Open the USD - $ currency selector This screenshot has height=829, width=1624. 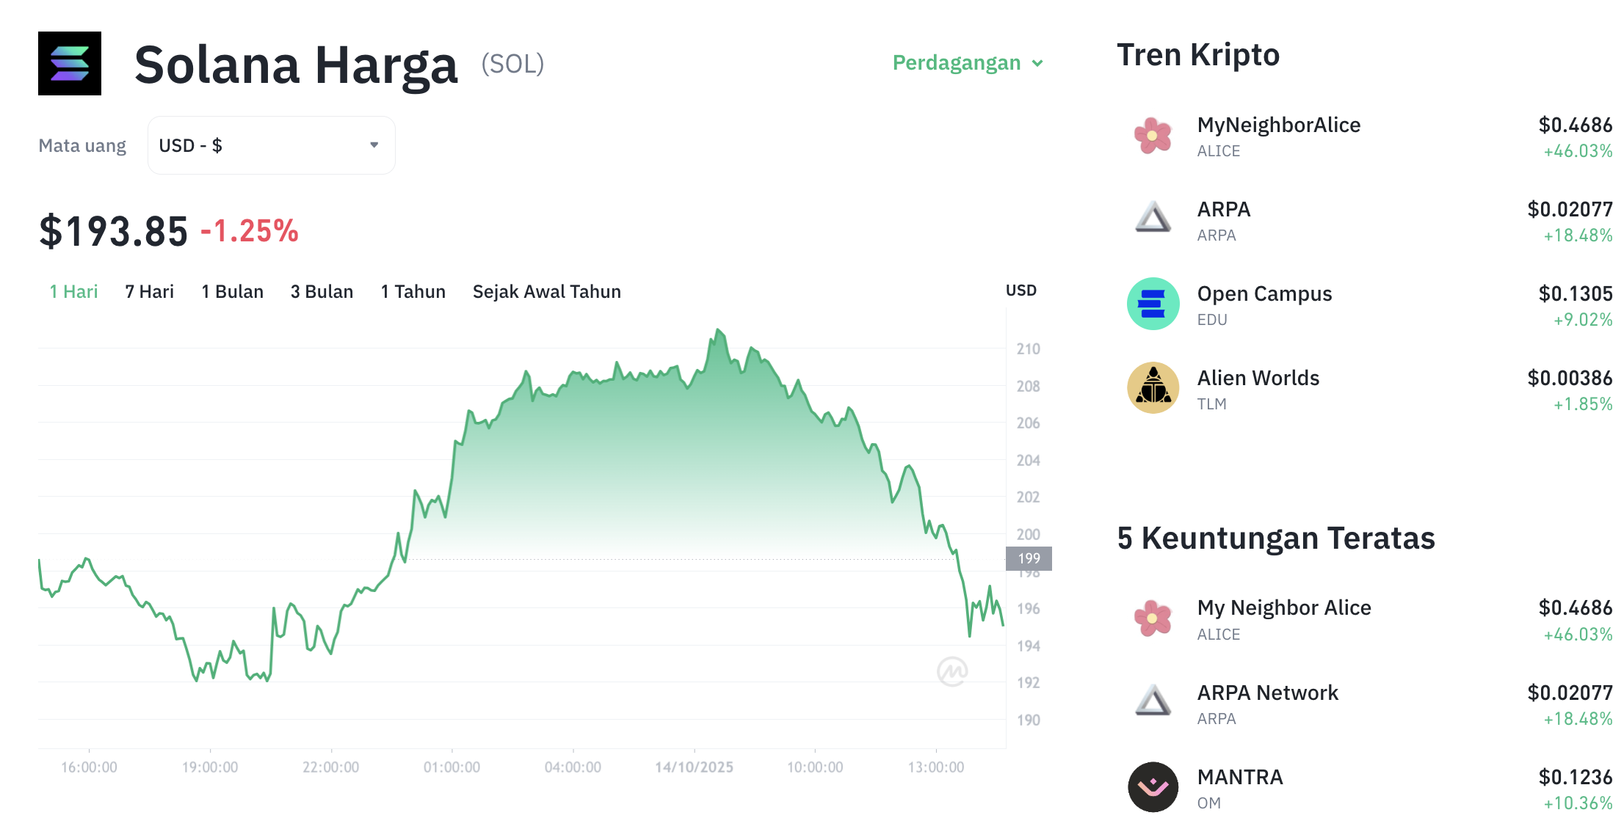(271, 145)
